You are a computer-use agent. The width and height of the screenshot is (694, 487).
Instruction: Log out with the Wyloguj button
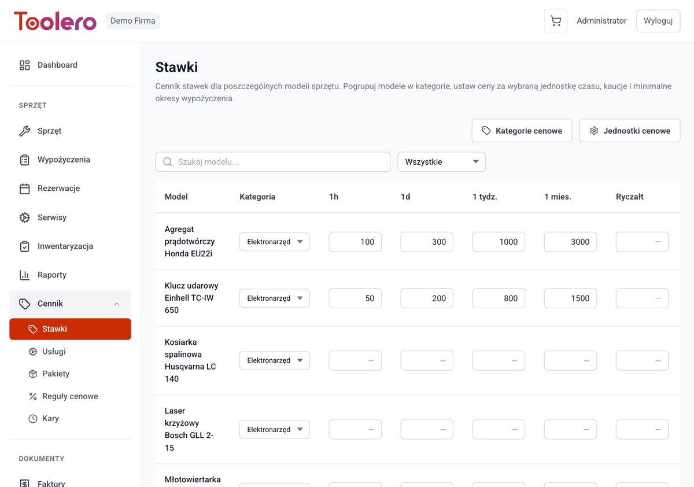[x=658, y=21]
